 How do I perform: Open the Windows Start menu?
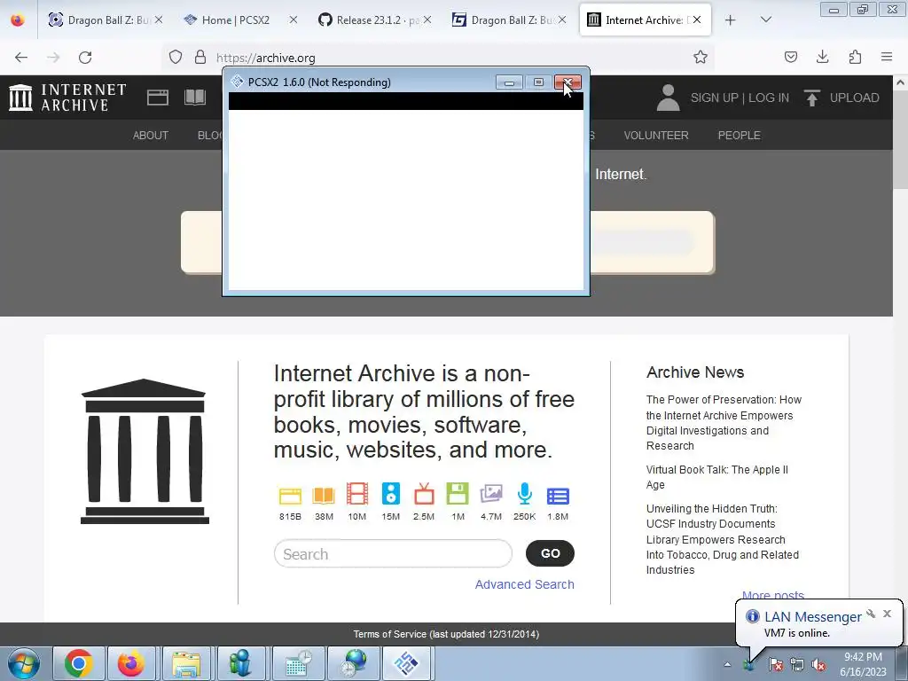24,663
